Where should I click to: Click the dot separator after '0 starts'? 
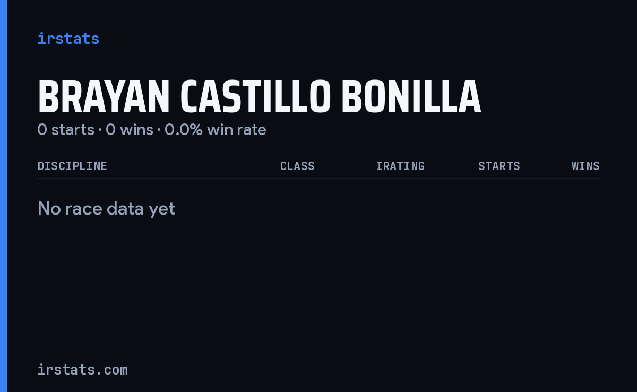pos(100,130)
